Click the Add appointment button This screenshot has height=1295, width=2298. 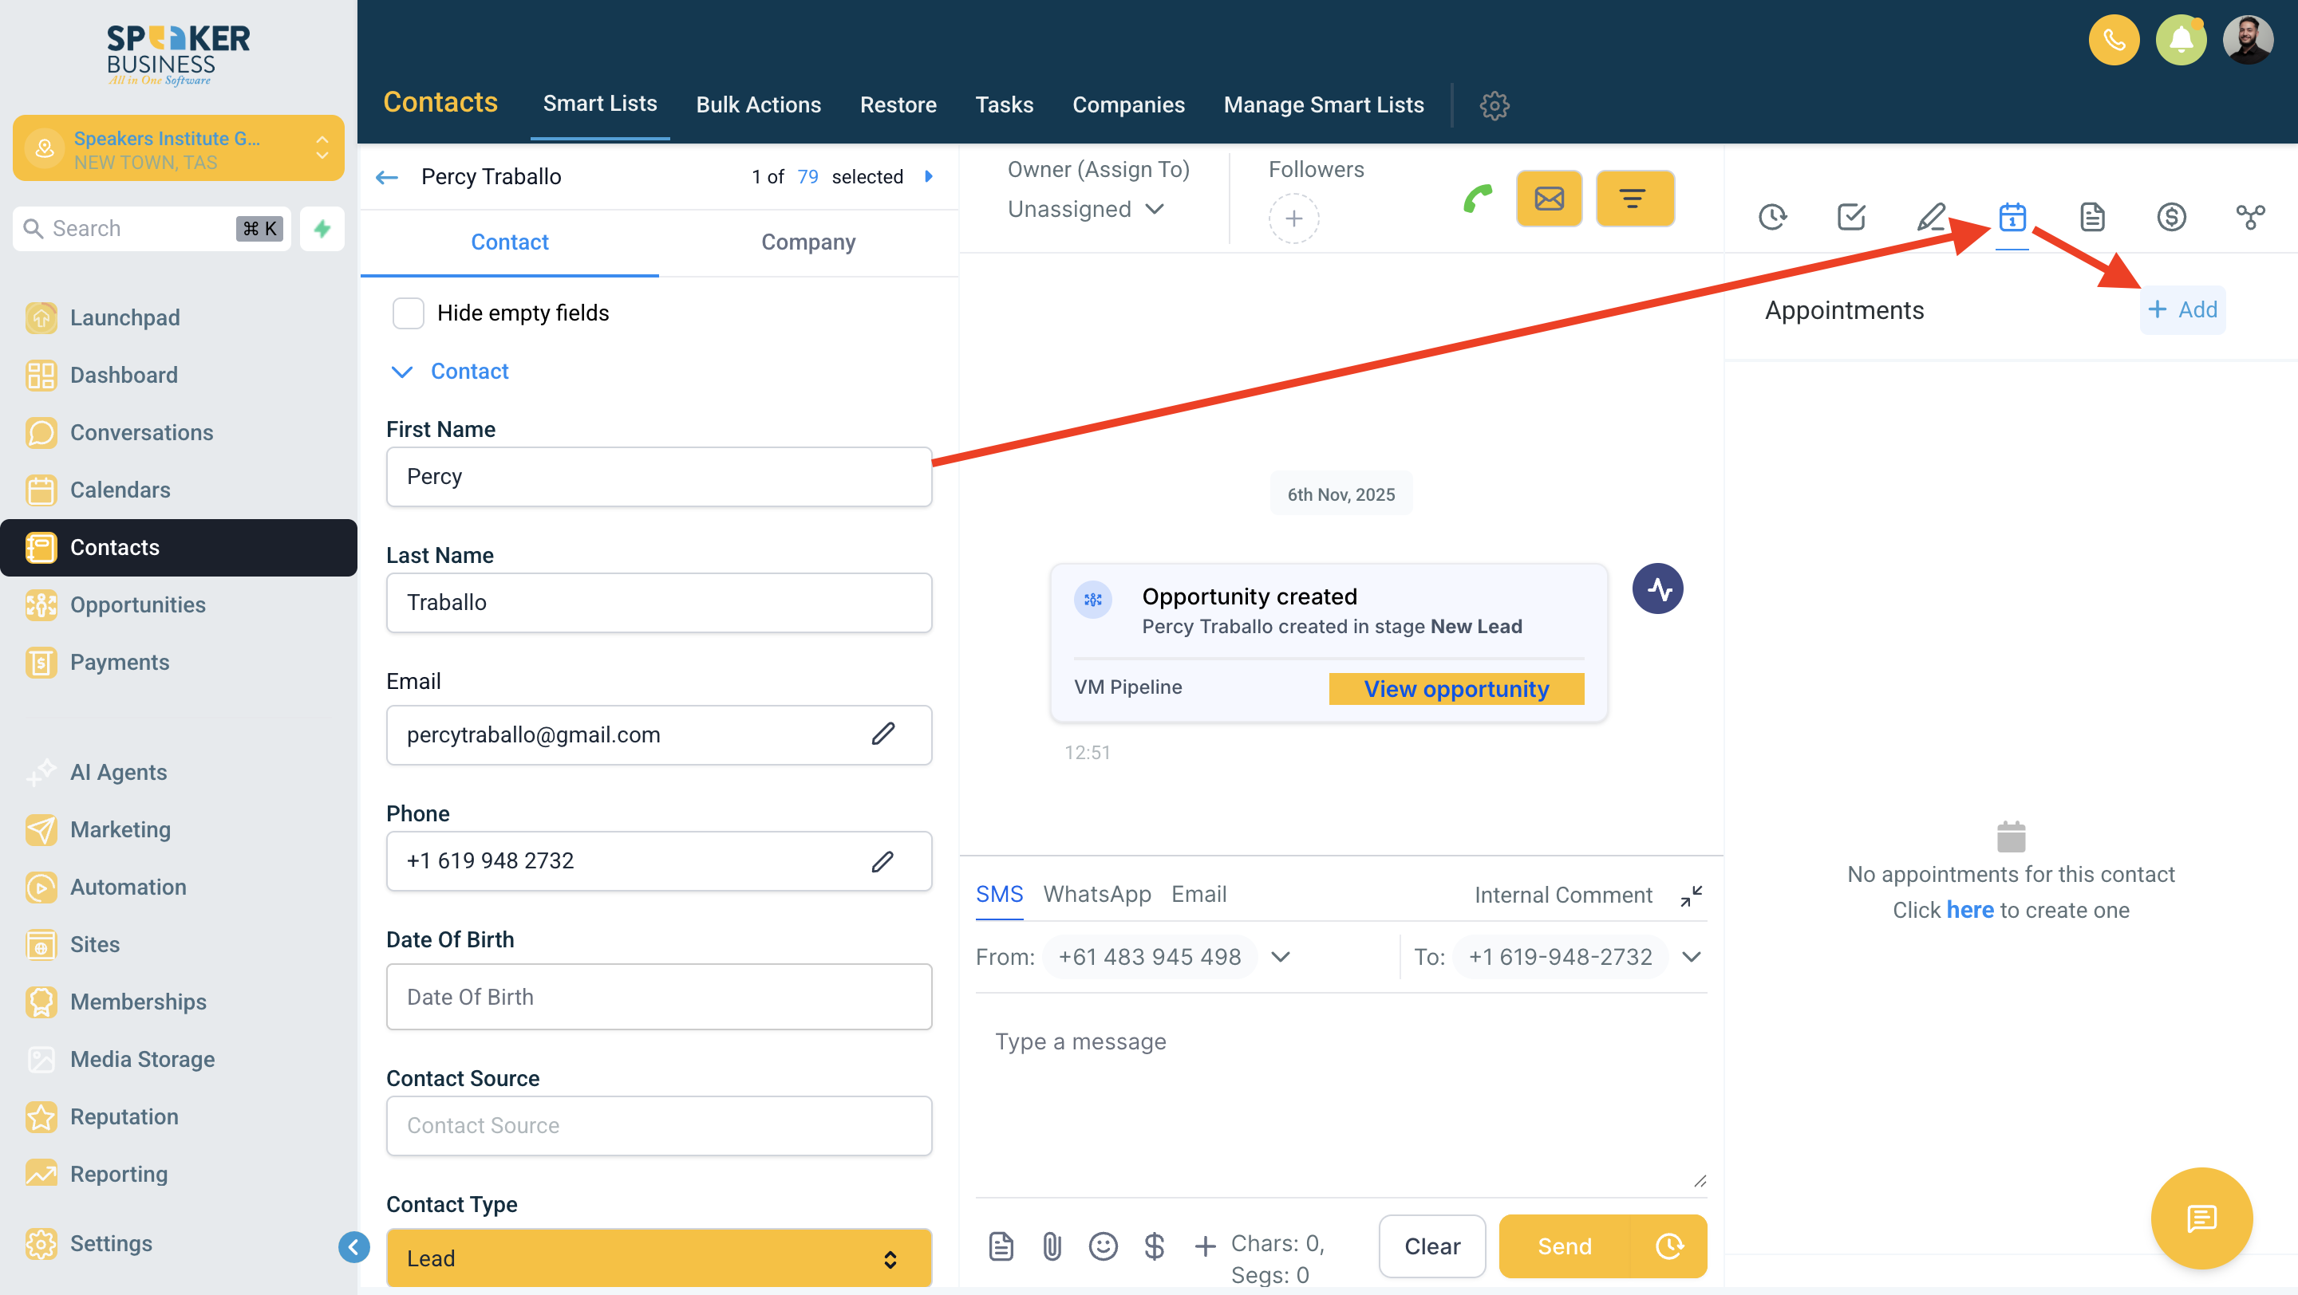(x=2182, y=309)
